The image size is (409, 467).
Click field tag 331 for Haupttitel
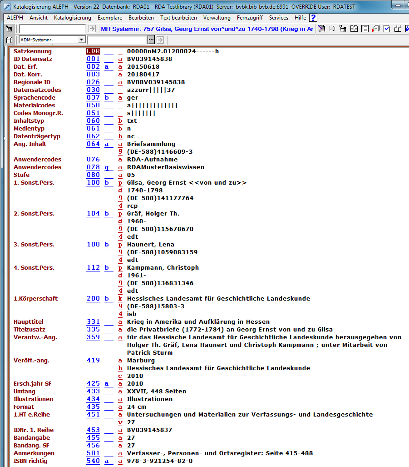93,322
